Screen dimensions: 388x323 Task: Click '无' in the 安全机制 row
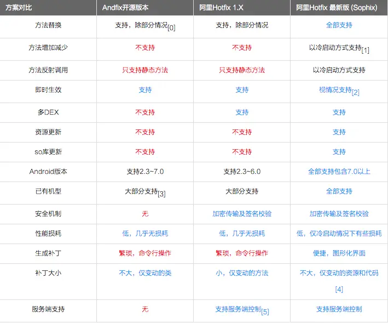145,214
